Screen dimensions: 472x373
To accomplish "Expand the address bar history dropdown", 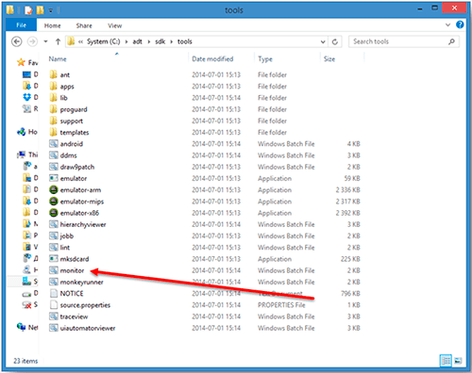I will (323, 41).
